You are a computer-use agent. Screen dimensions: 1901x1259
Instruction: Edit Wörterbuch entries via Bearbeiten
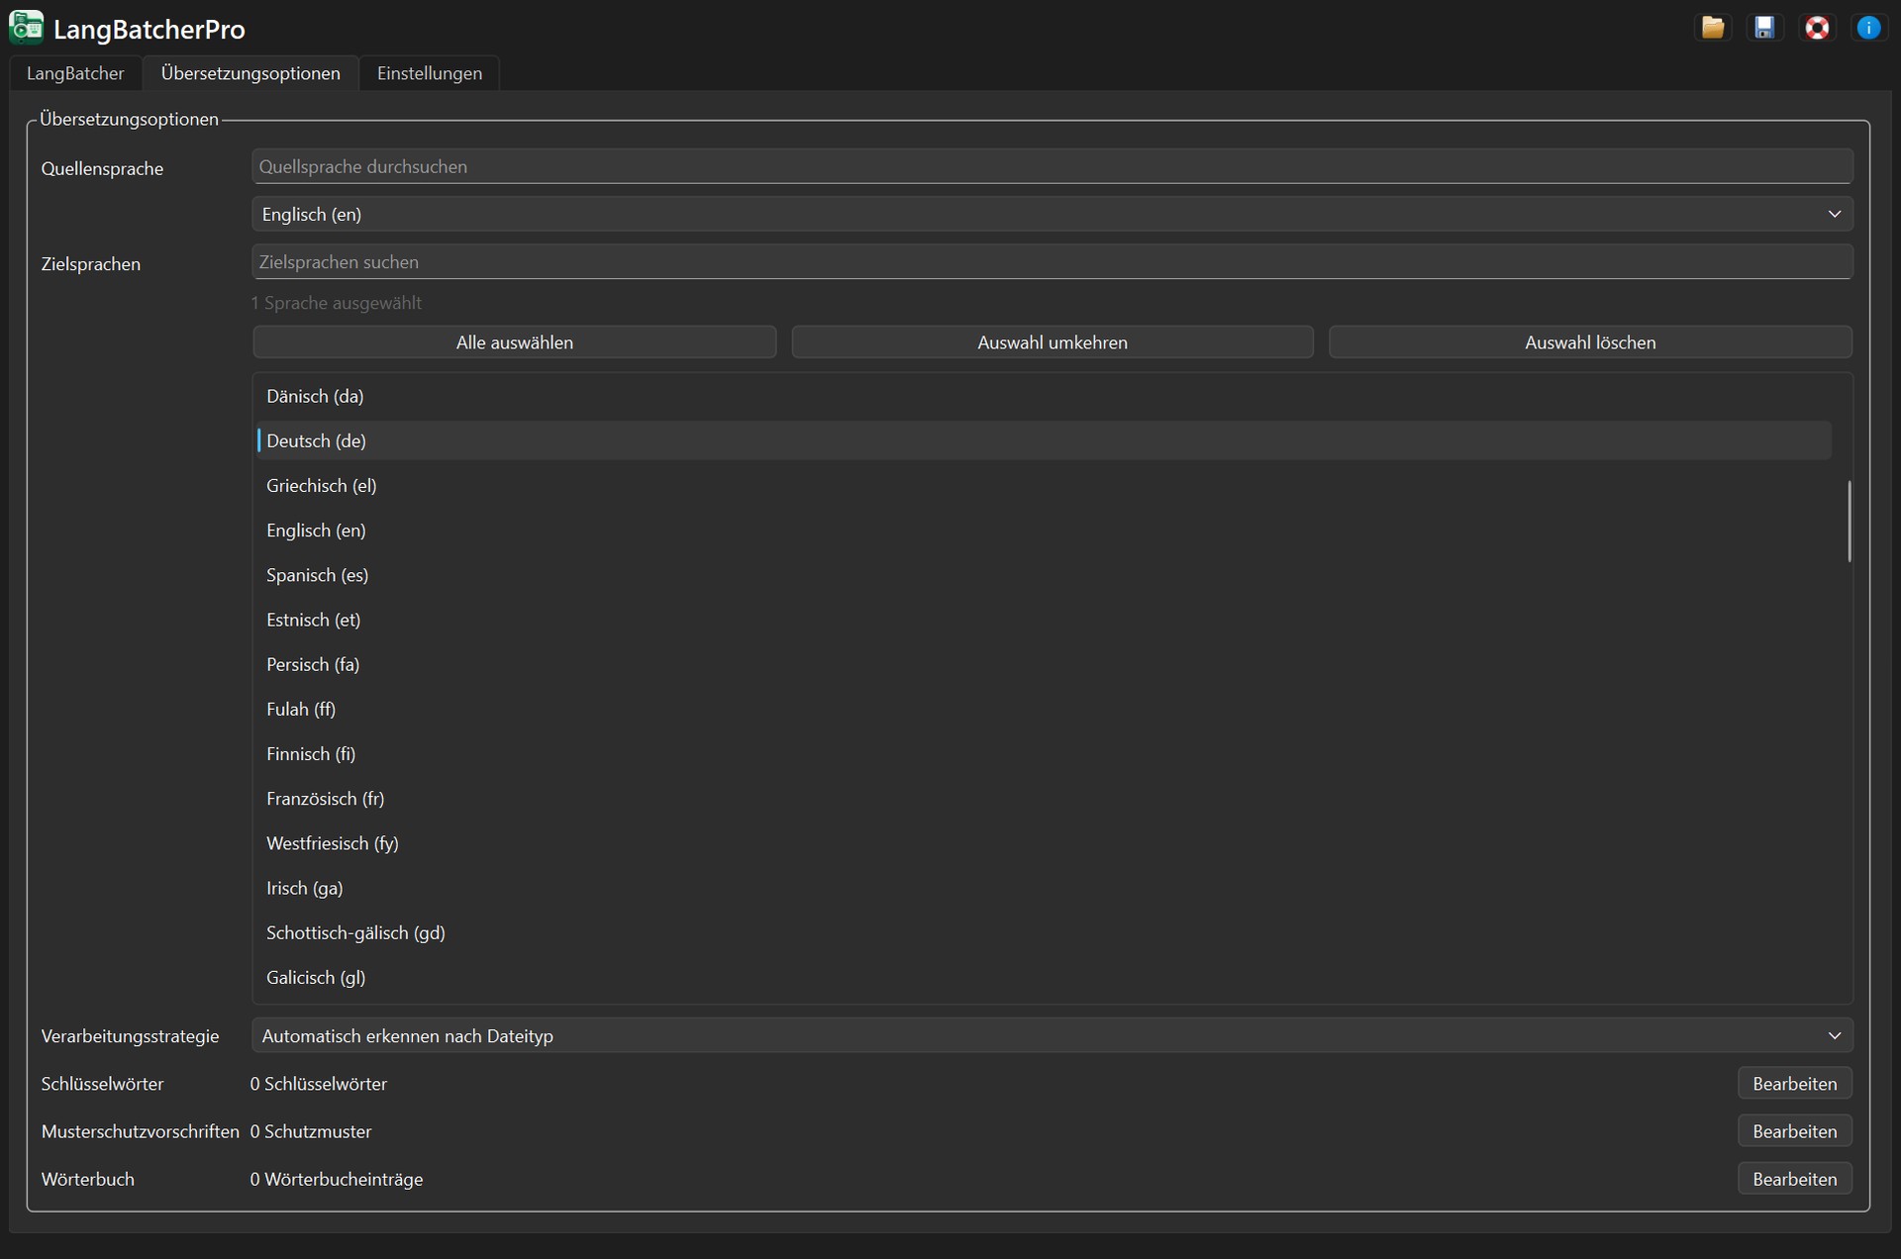pos(1794,1179)
